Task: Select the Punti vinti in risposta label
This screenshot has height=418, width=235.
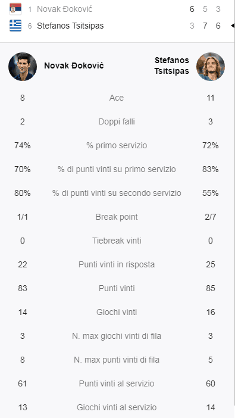Action: pyautogui.click(x=117, y=264)
